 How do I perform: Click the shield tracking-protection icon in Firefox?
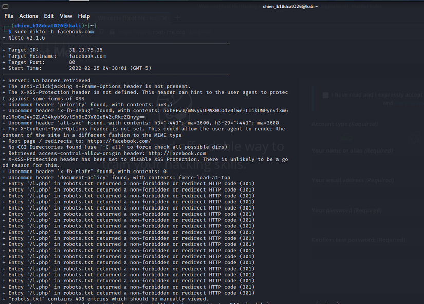(x=101, y=32)
